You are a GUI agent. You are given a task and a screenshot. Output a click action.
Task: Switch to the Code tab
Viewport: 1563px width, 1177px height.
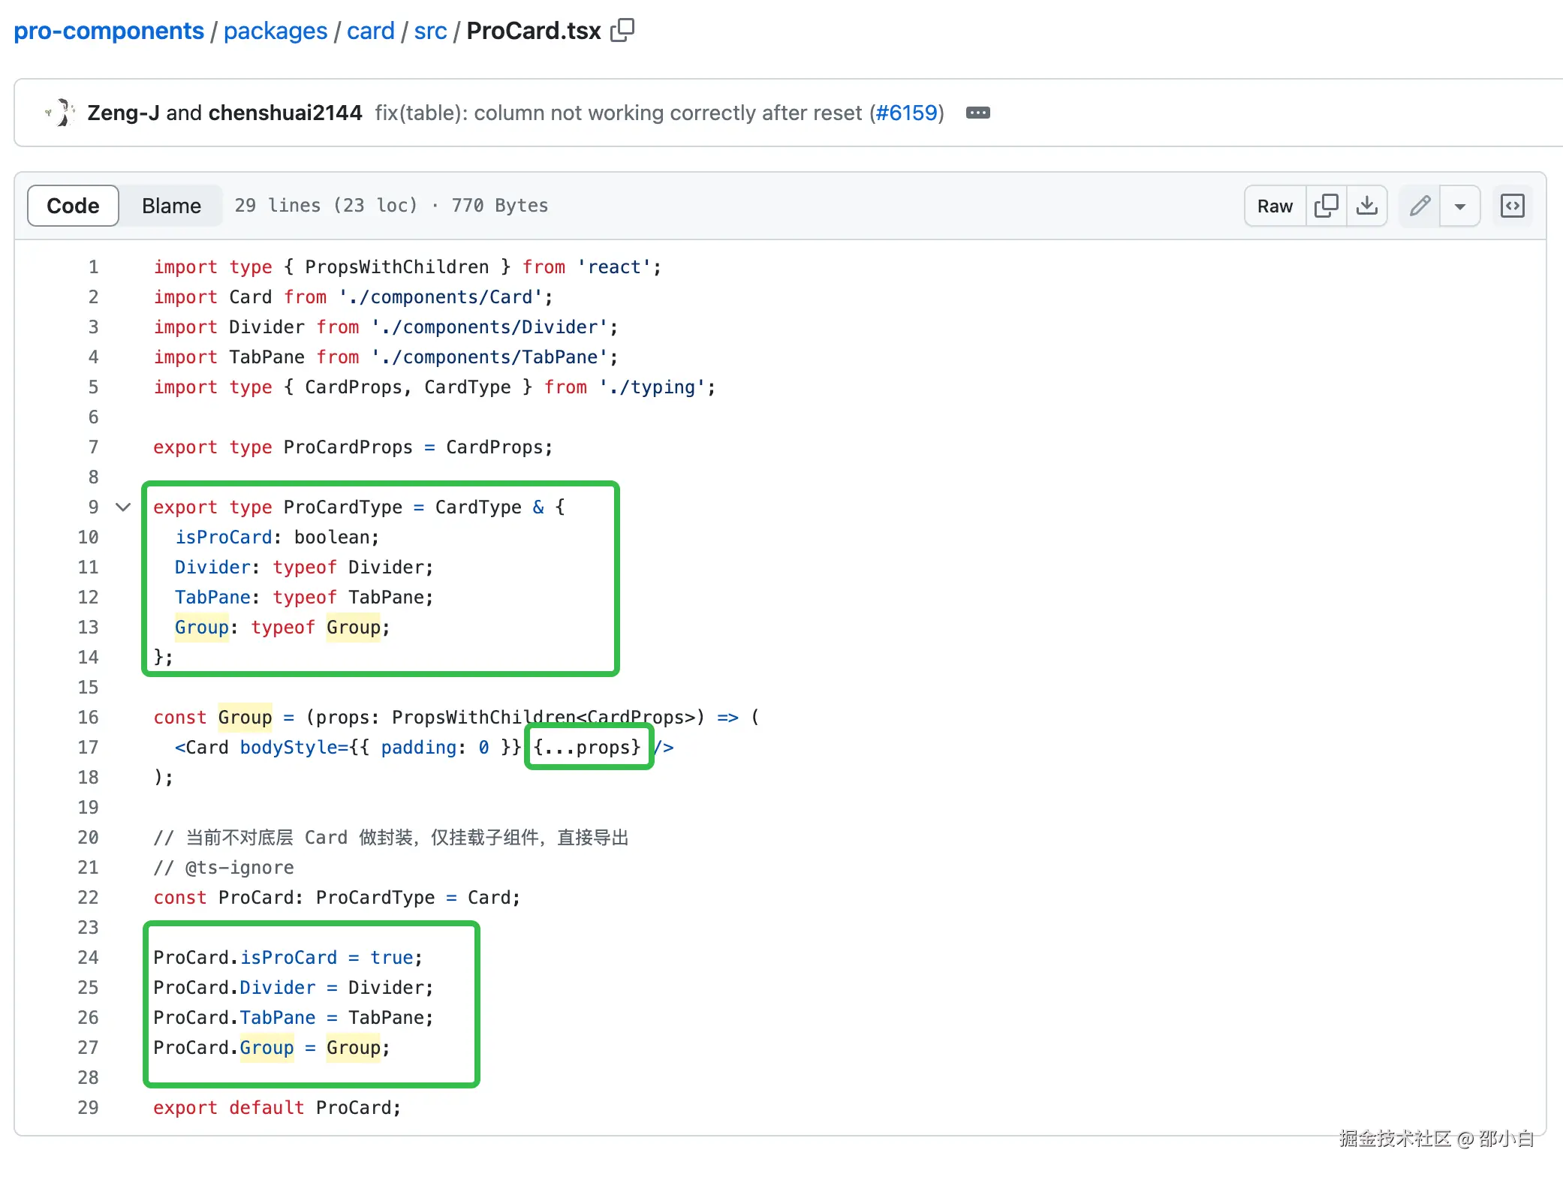point(73,206)
